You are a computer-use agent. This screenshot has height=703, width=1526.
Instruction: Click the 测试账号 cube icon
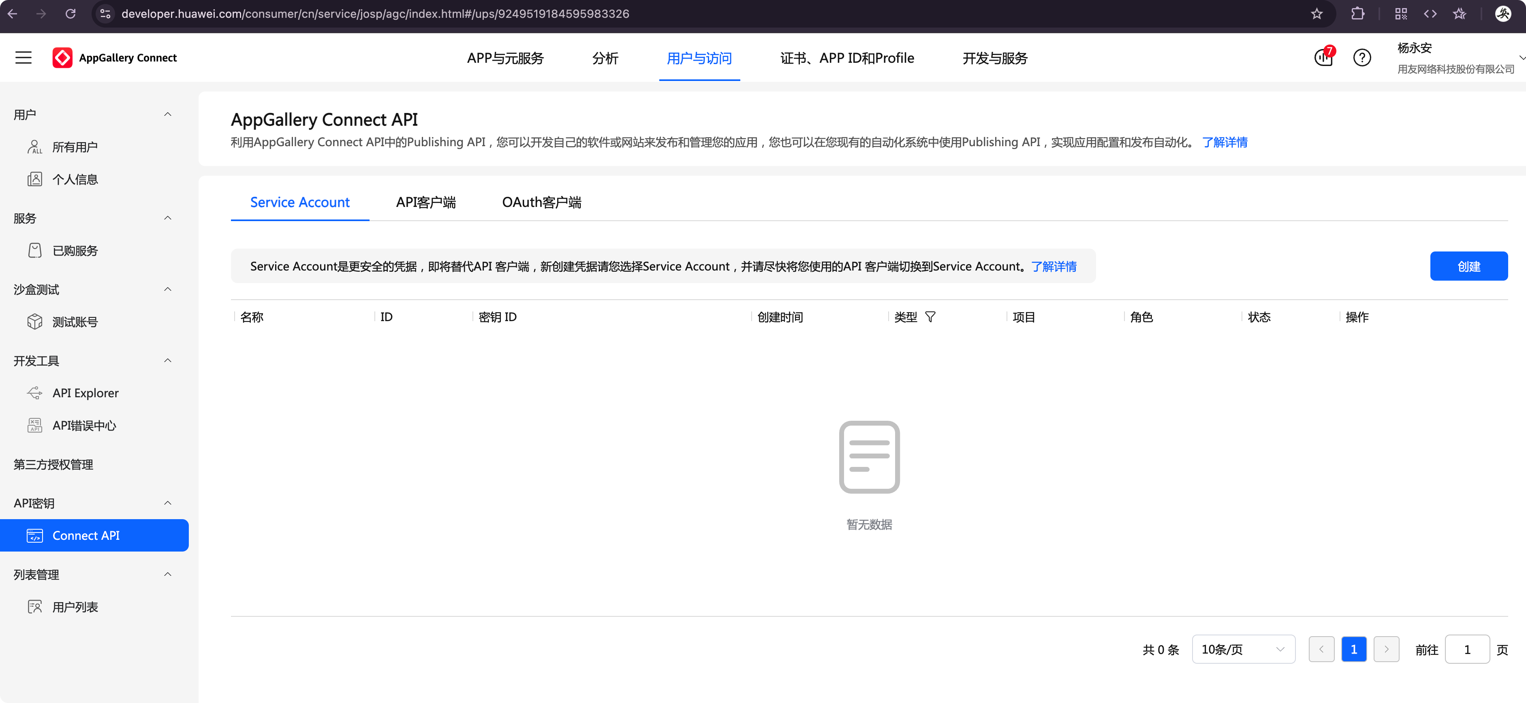click(x=34, y=322)
